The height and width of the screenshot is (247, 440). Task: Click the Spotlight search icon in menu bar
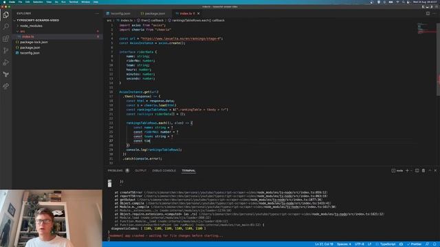click(x=404, y=2)
